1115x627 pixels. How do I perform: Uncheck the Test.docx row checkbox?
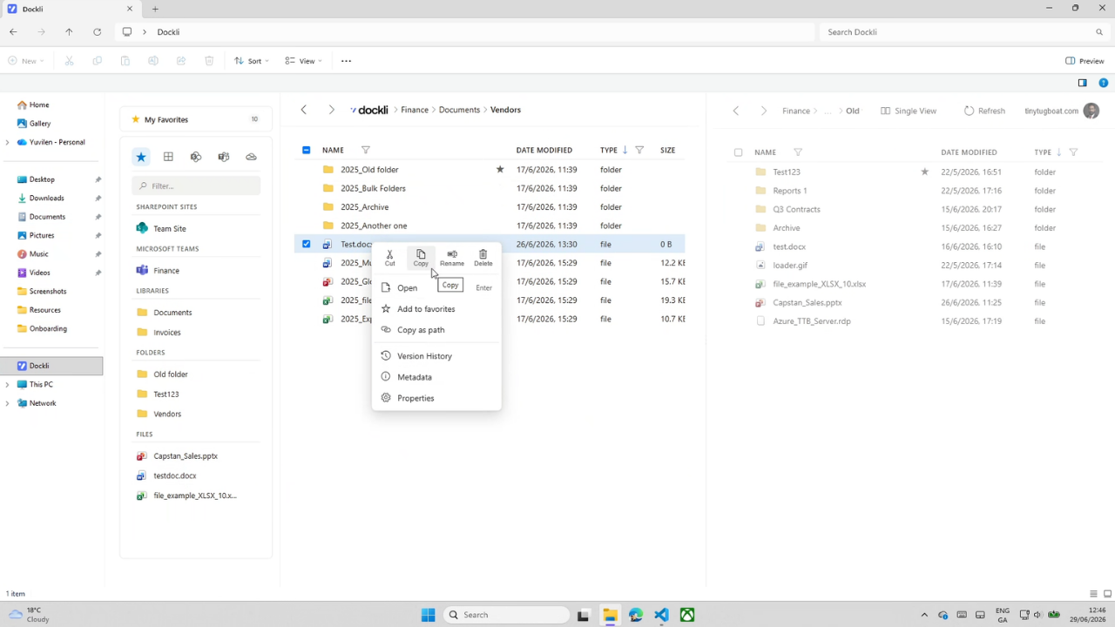pos(306,244)
